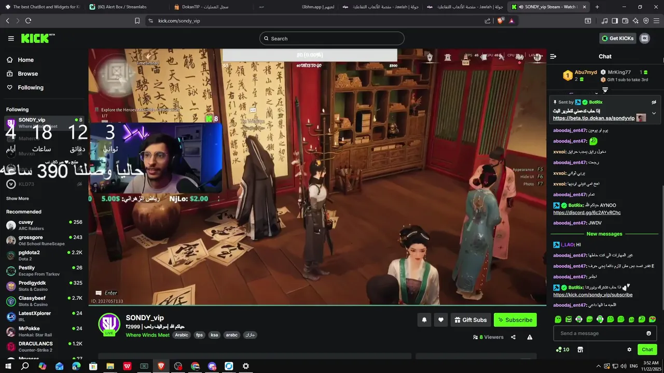Open a new browser tab

597,7
